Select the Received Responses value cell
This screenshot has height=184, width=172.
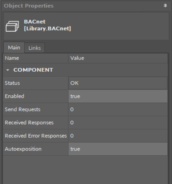[x=118, y=123]
